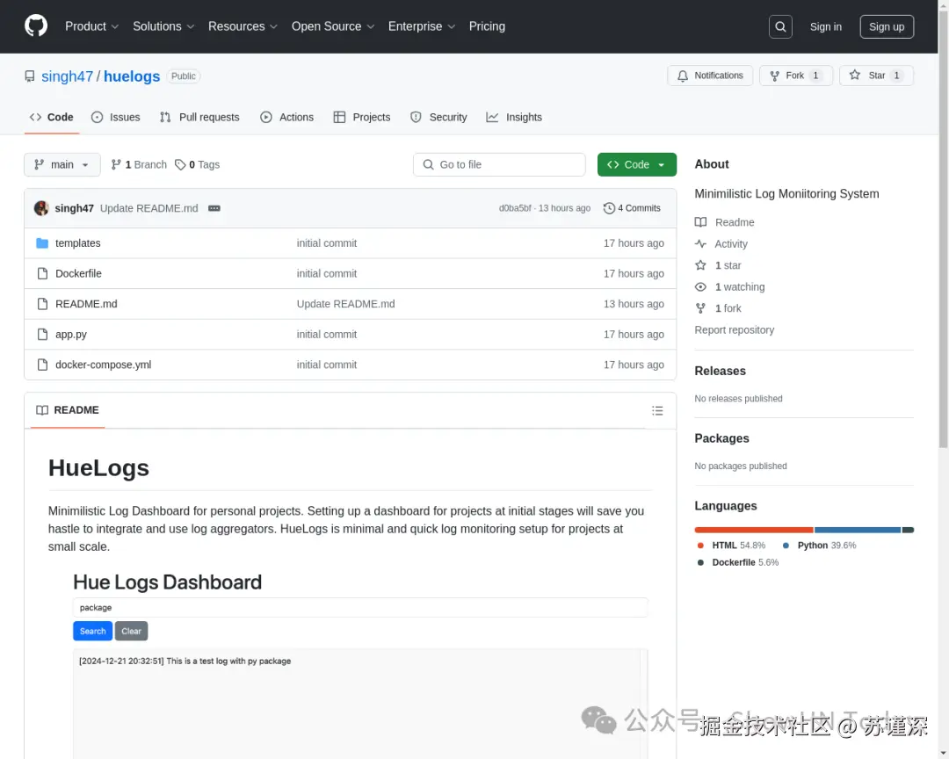Click the Sign in link
Viewport: 949px width, 759px height.
click(x=825, y=26)
